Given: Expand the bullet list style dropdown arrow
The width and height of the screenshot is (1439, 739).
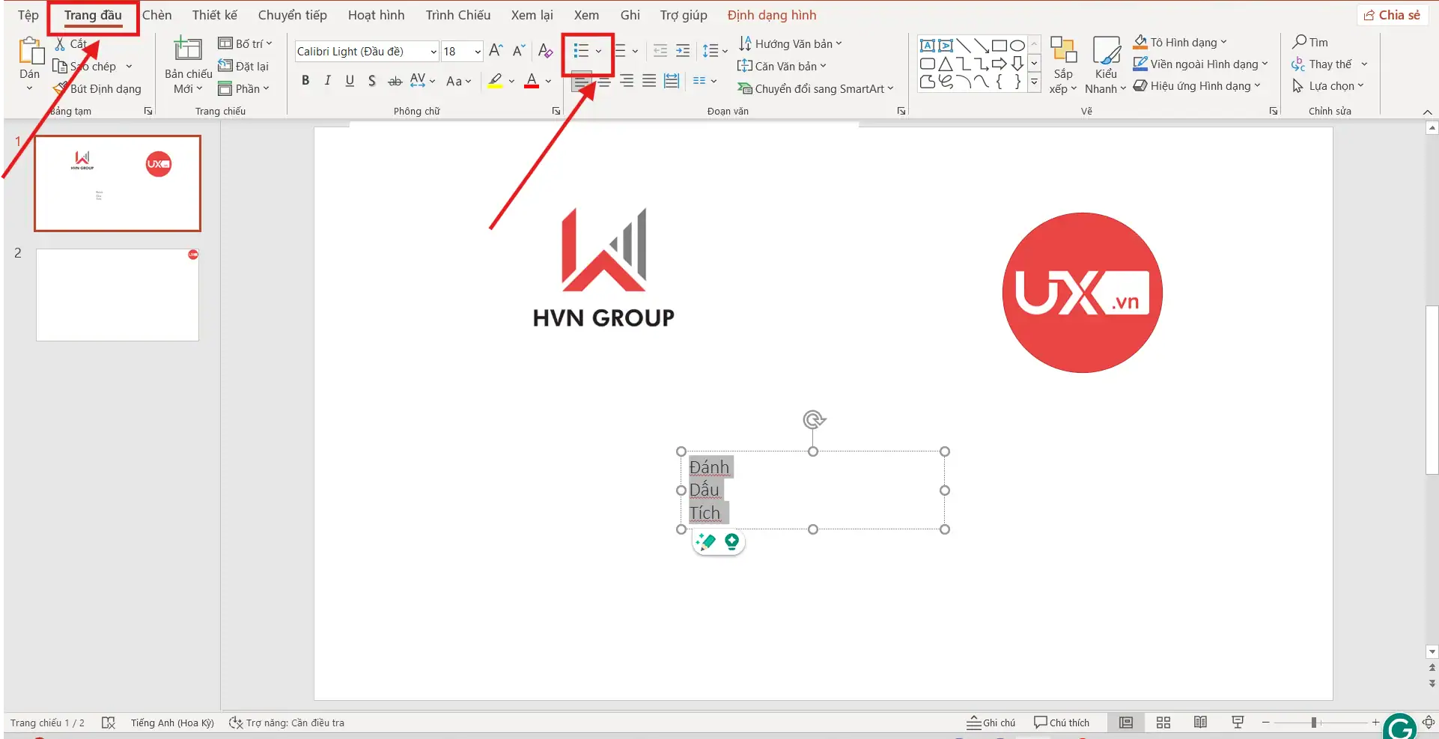Looking at the screenshot, I should (598, 51).
